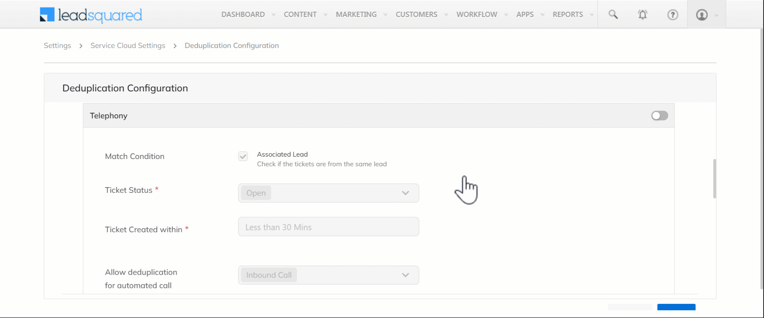764x318 pixels.
Task: Click 'Check if the tickets are from the same lead'
Action: pyautogui.click(x=322, y=164)
